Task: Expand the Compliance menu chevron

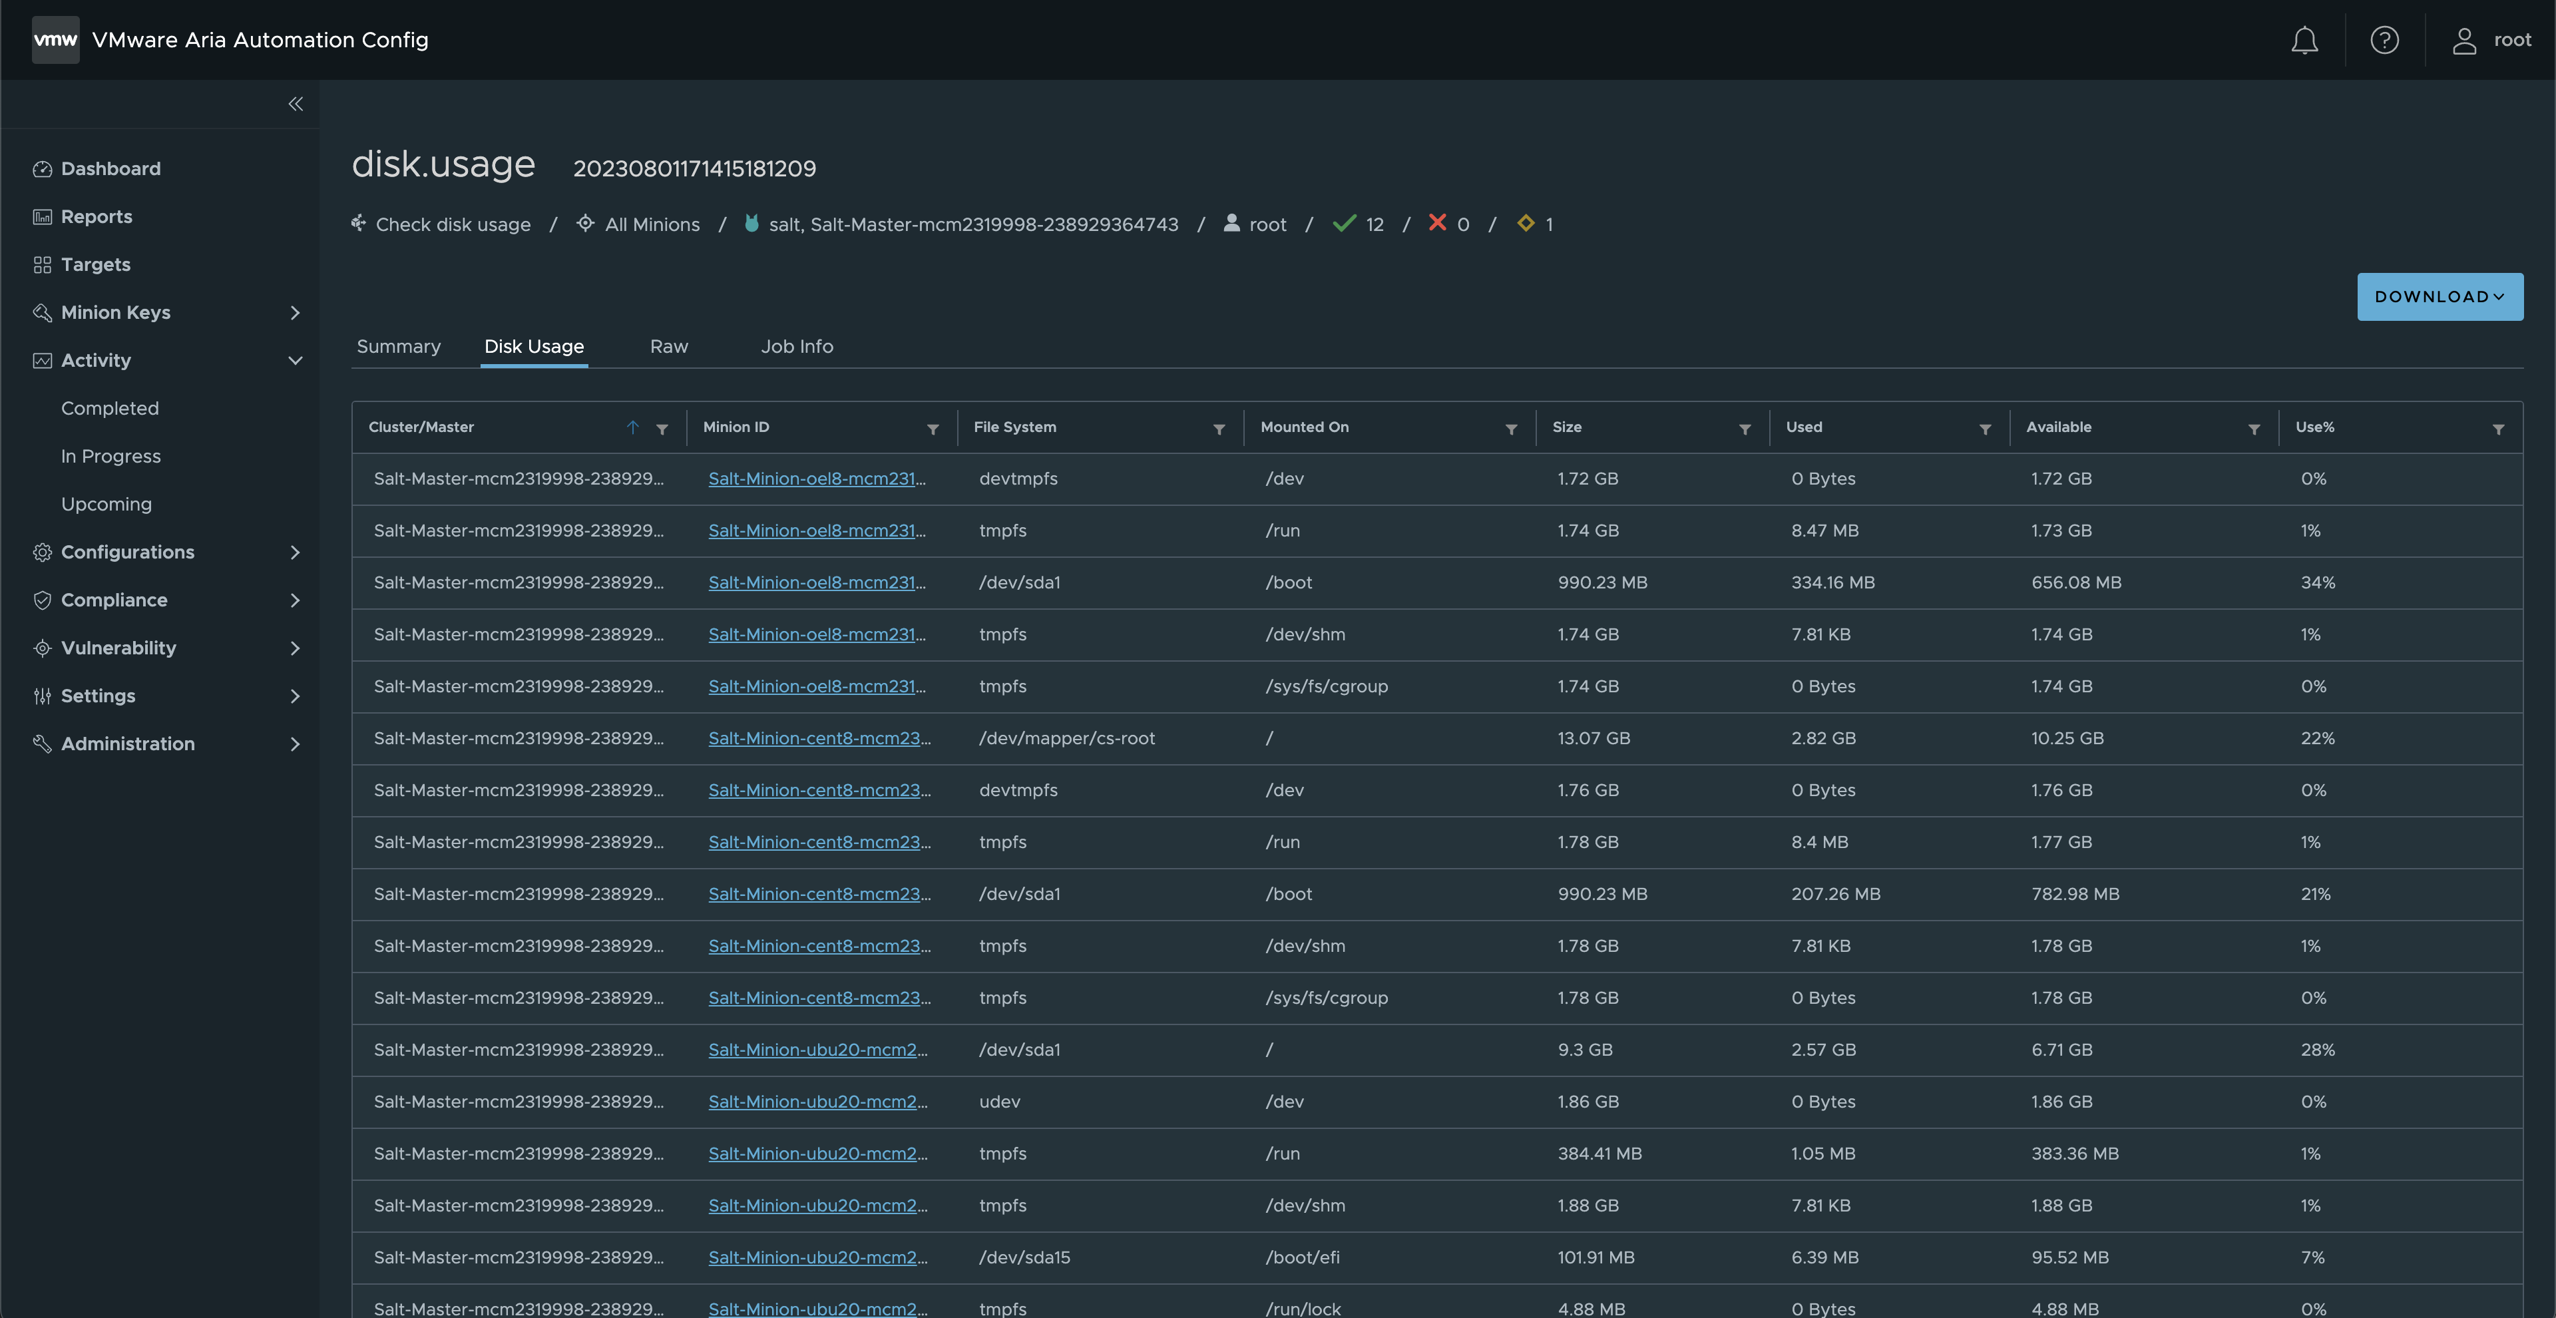Action: coord(295,600)
